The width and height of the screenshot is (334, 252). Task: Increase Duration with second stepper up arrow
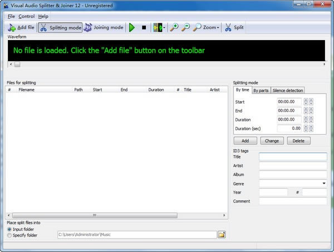coord(311,118)
